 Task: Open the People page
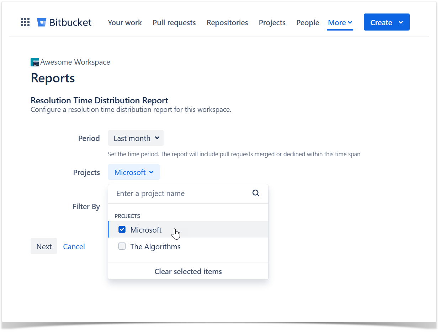click(308, 23)
